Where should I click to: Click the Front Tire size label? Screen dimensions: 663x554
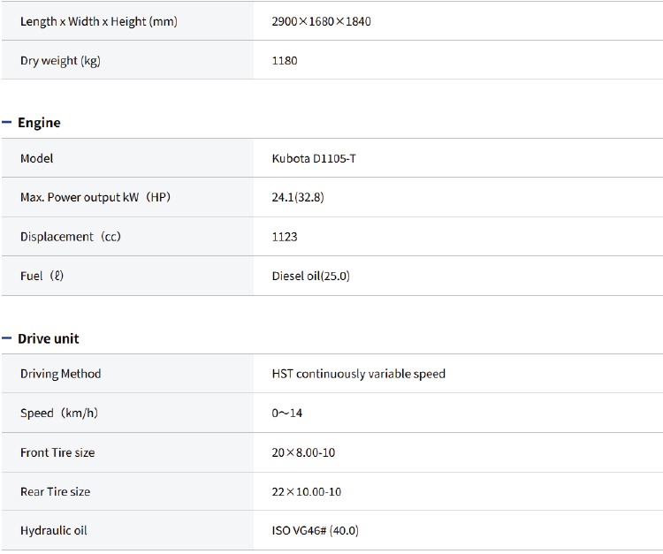tap(57, 452)
